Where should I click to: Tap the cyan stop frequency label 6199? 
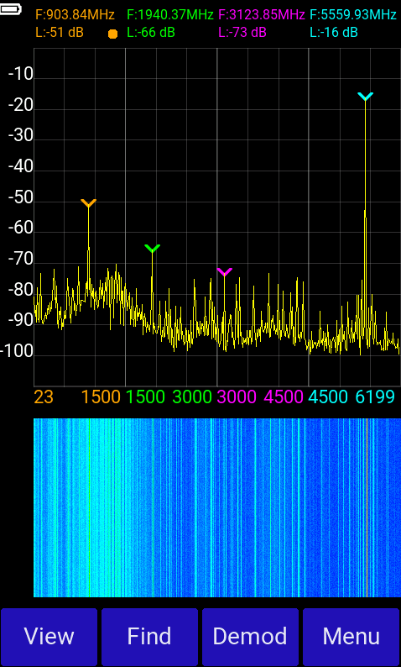click(376, 397)
